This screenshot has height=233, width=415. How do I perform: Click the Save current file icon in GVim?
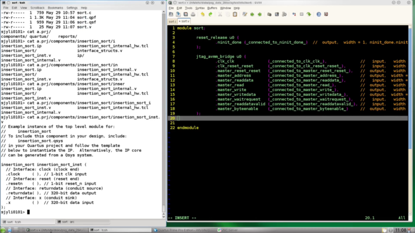178,14
